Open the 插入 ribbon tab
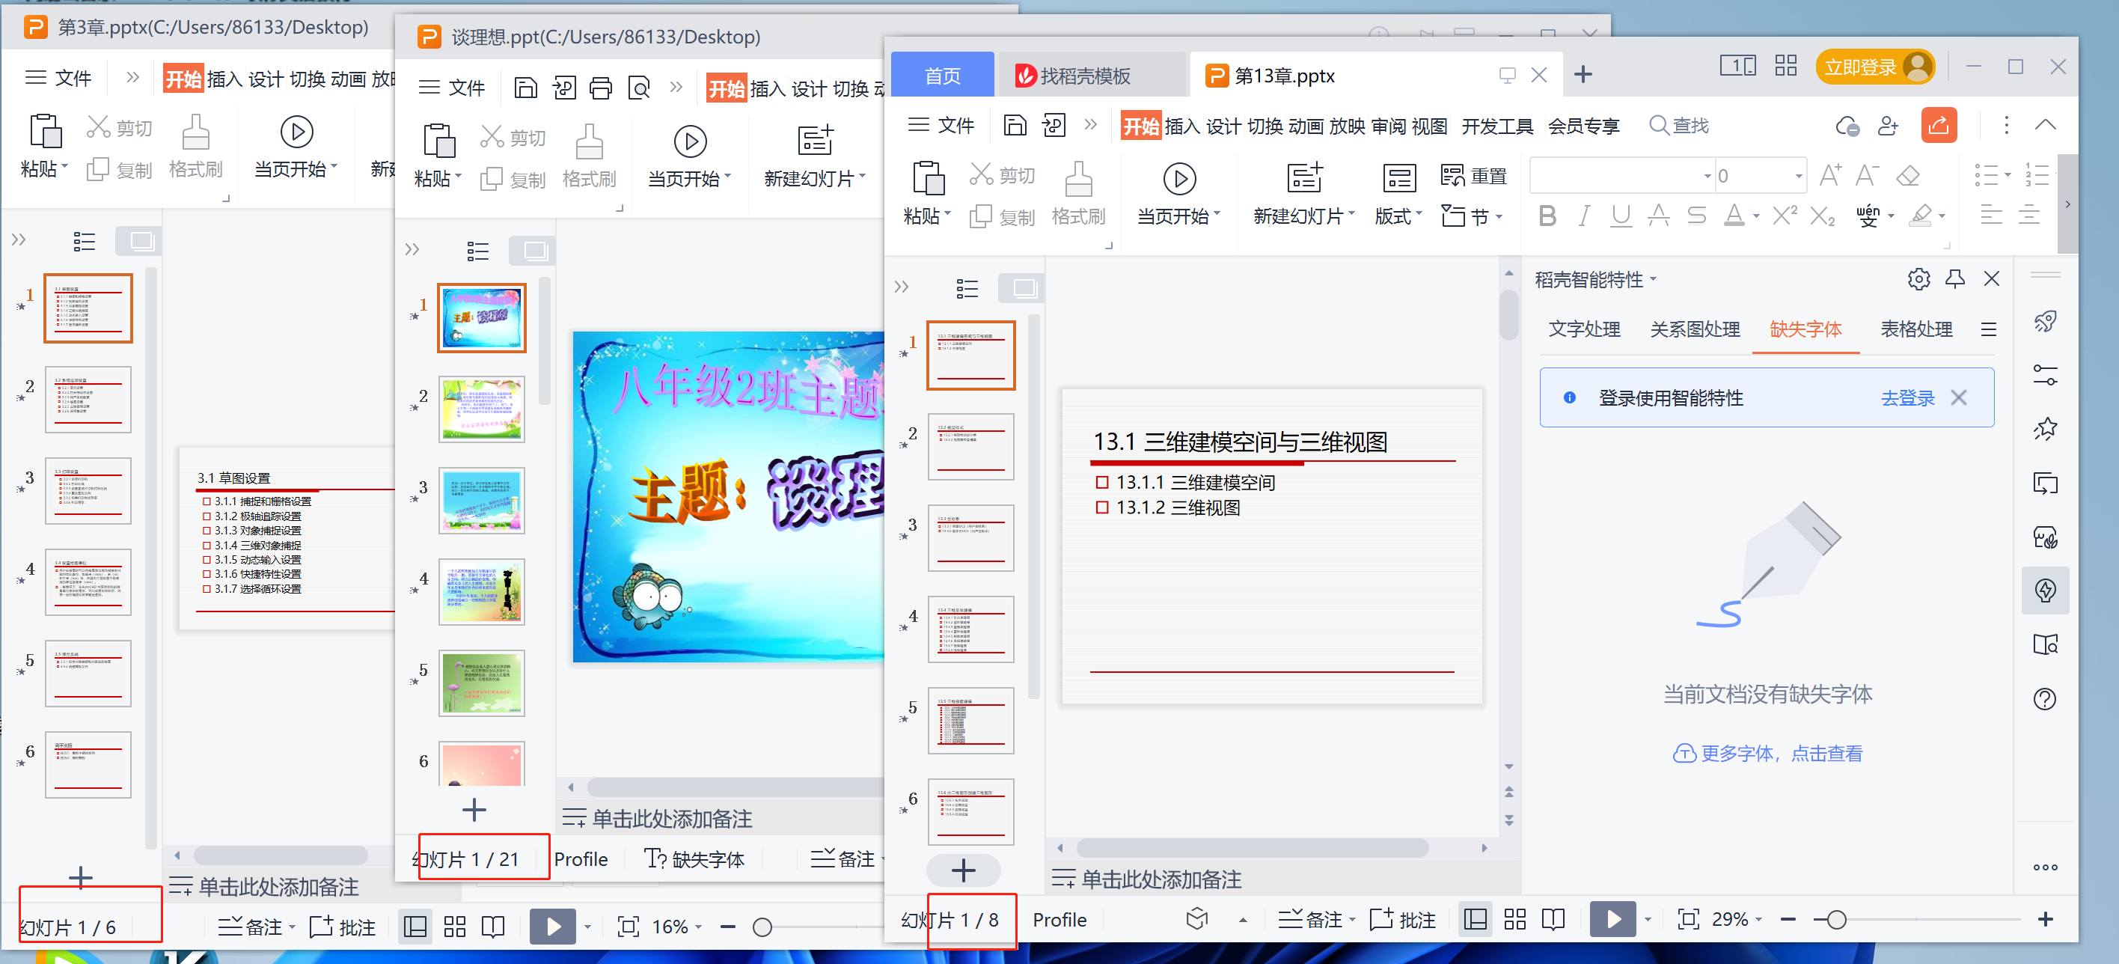The height and width of the screenshot is (964, 2119). click(x=1184, y=124)
